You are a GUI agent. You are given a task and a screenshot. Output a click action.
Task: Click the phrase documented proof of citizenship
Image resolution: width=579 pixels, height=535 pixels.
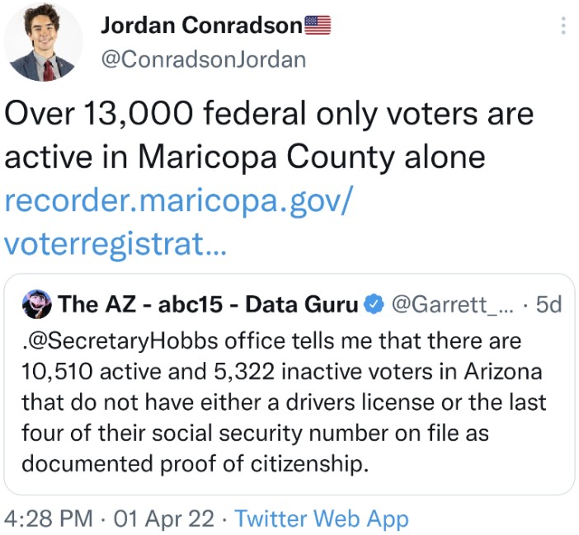point(195,464)
